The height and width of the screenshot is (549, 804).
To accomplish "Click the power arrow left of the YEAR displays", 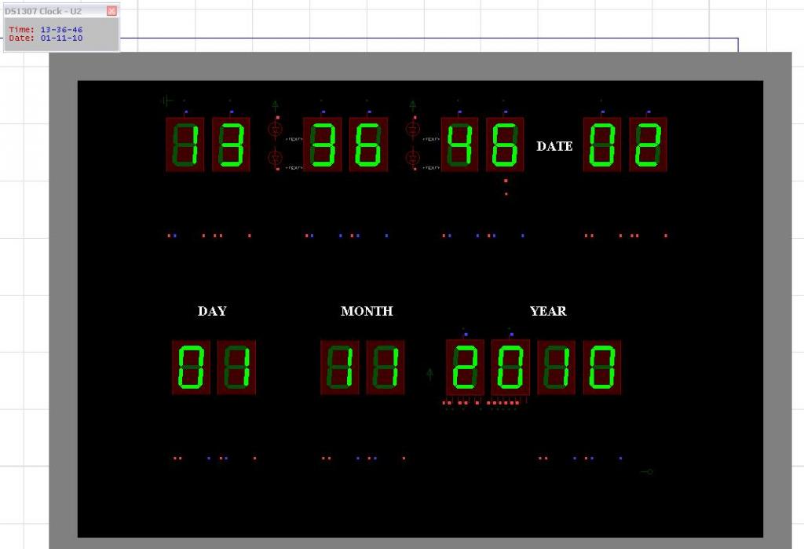I will (x=430, y=374).
